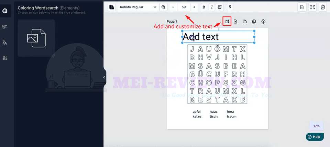Click the word 'traum' in word list
Screen dimensions: 330x147
pyautogui.click(x=231, y=117)
